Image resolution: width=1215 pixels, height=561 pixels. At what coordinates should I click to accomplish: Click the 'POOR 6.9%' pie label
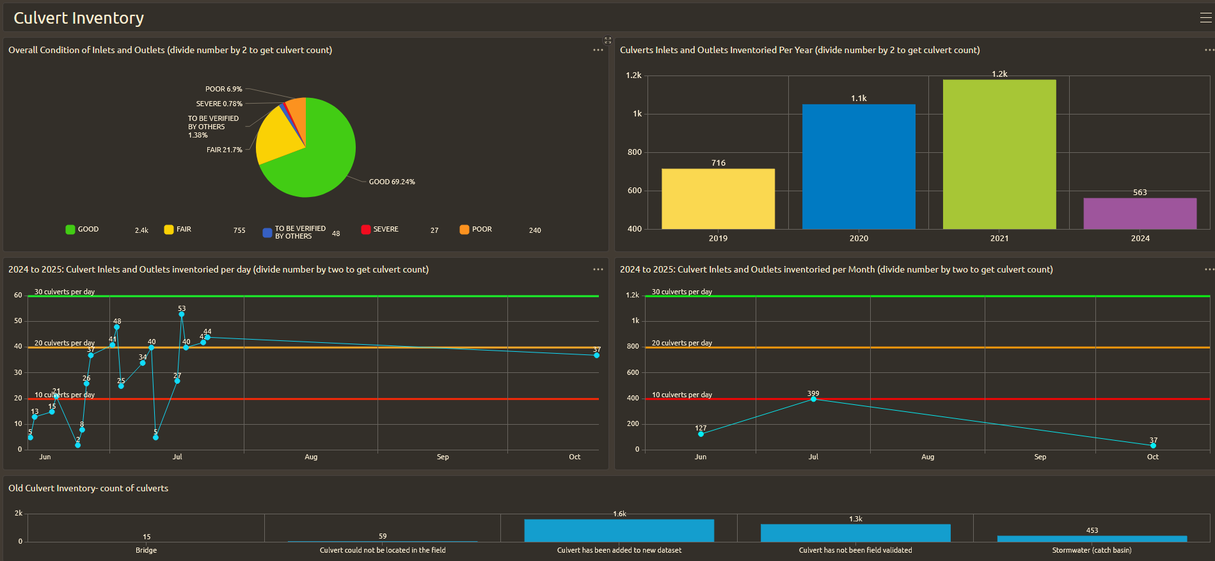pyautogui.click(x=223, y=89)
